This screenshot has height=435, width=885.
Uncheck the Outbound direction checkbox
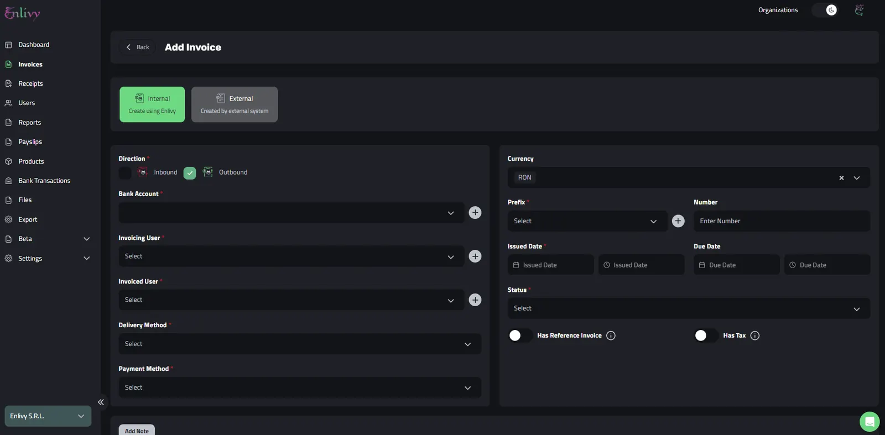tap(190, 173)
